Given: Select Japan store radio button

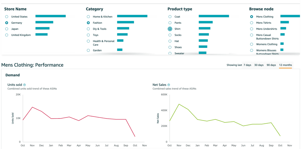Looking at the screenshot, I should (x=6, y=29).
